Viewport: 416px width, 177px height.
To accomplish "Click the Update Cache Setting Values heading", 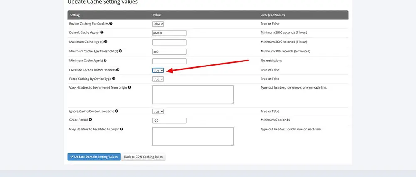I will (x=102, y=2).
